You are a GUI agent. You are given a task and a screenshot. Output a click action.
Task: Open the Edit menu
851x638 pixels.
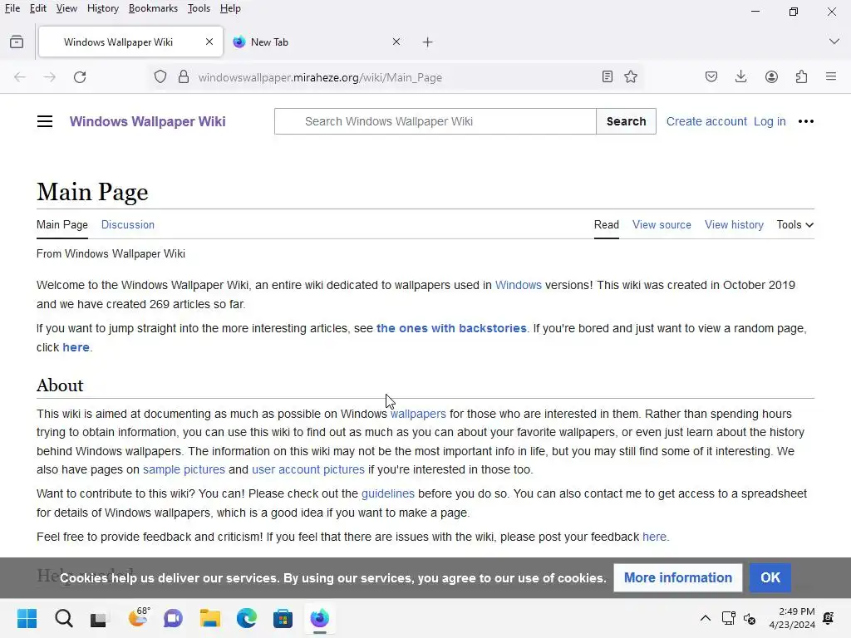point(38,8)
